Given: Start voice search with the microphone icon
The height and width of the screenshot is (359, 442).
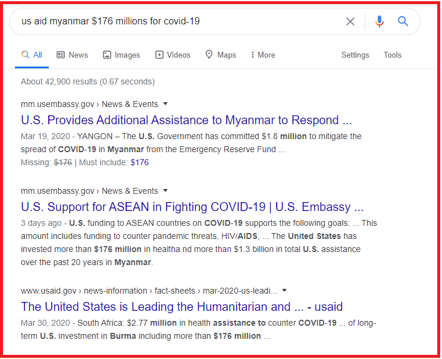Looking at the screenshot, I should tap(380, 21).
